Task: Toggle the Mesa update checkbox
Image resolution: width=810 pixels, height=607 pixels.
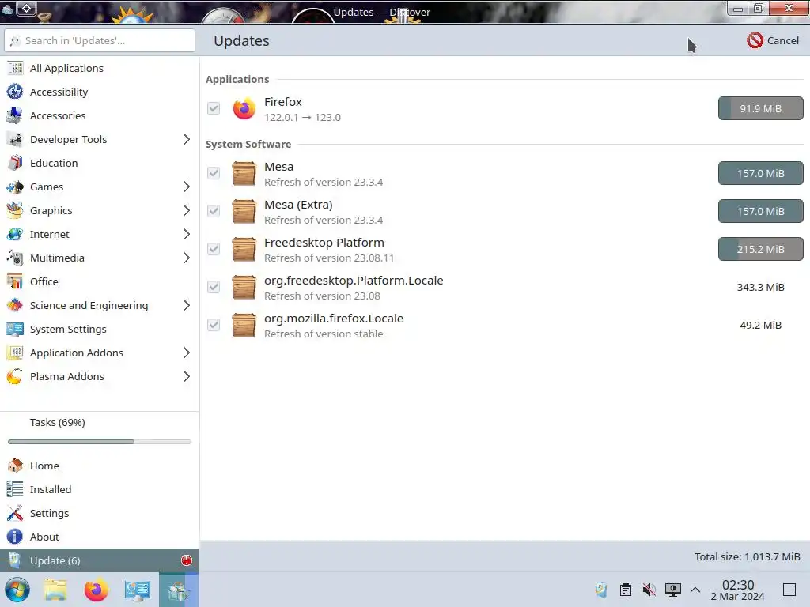Action: 214,173
